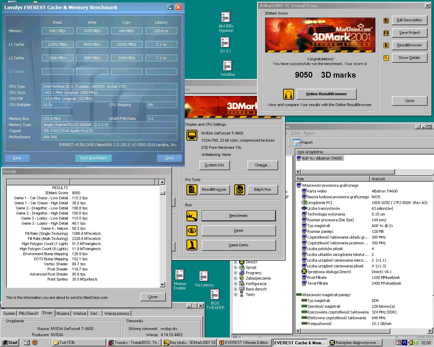Screen dimensions: 434x347
Task: Click the monitor icon in Display and CPU Settings
Action: pyautogui.click(x=192, y=136)
